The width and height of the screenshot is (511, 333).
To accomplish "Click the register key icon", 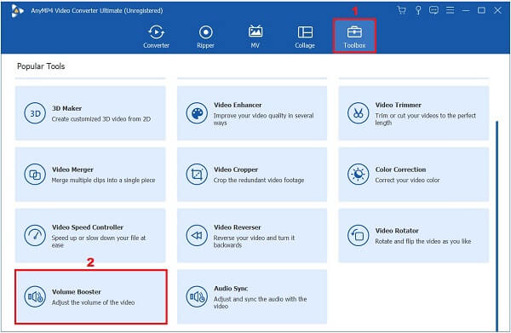I will click(418, 10).
